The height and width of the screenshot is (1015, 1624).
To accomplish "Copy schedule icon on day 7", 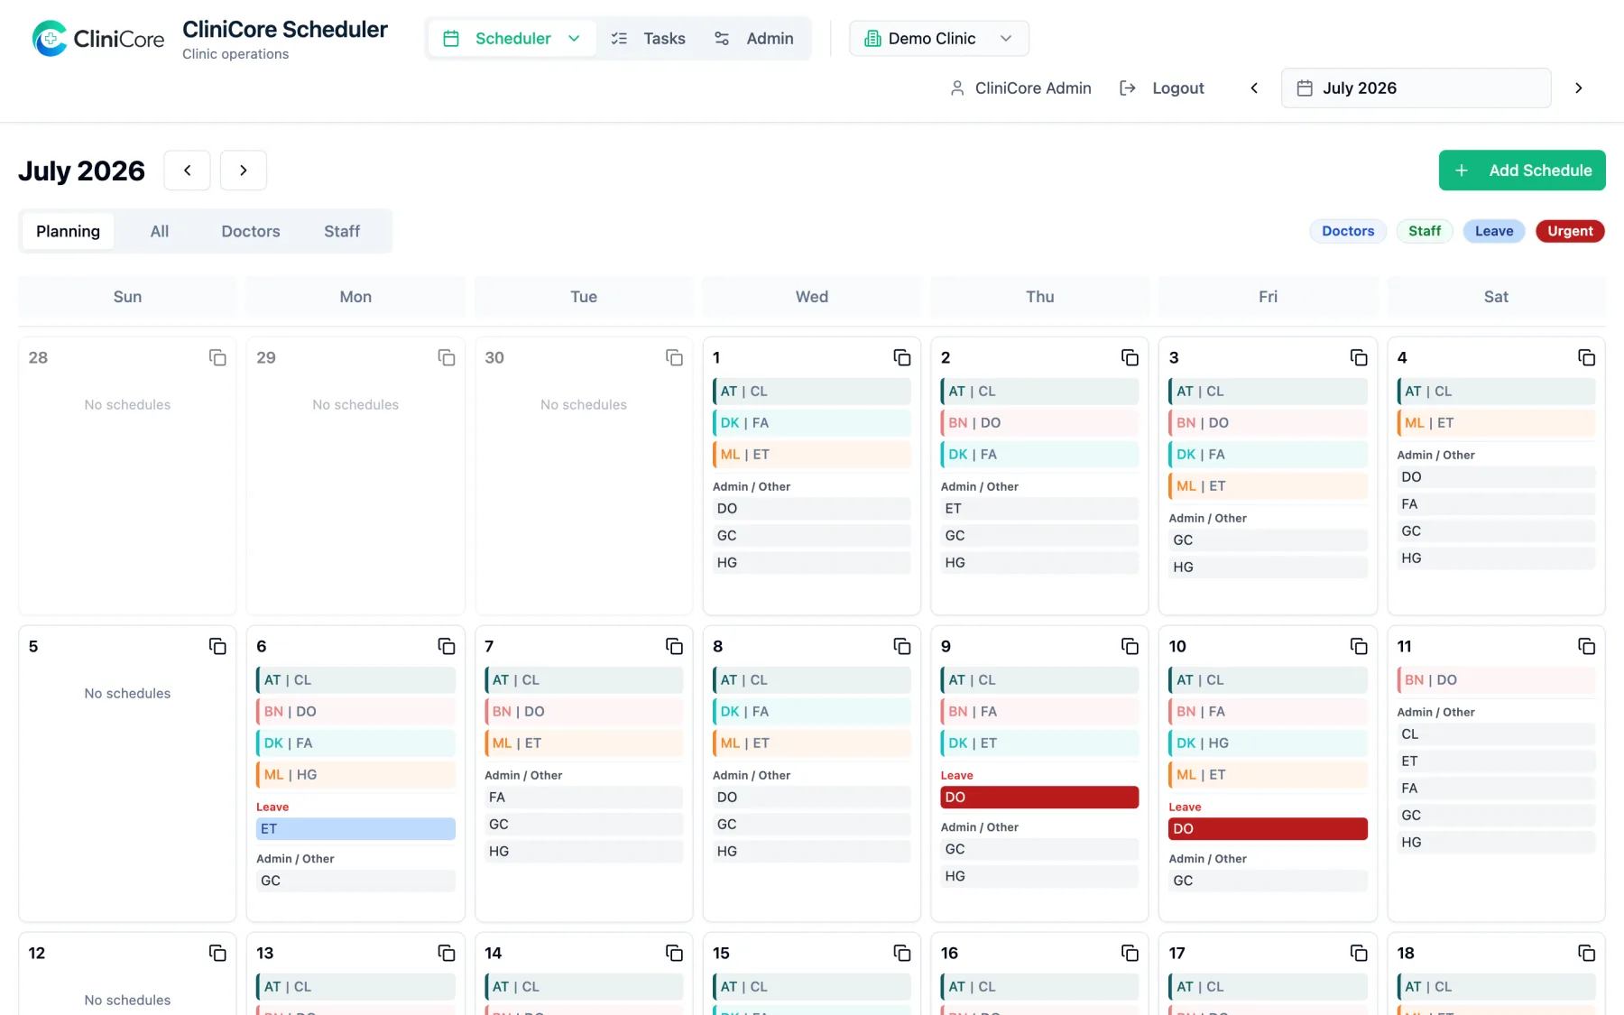I will pyautogui.click(x=674, y=646).
